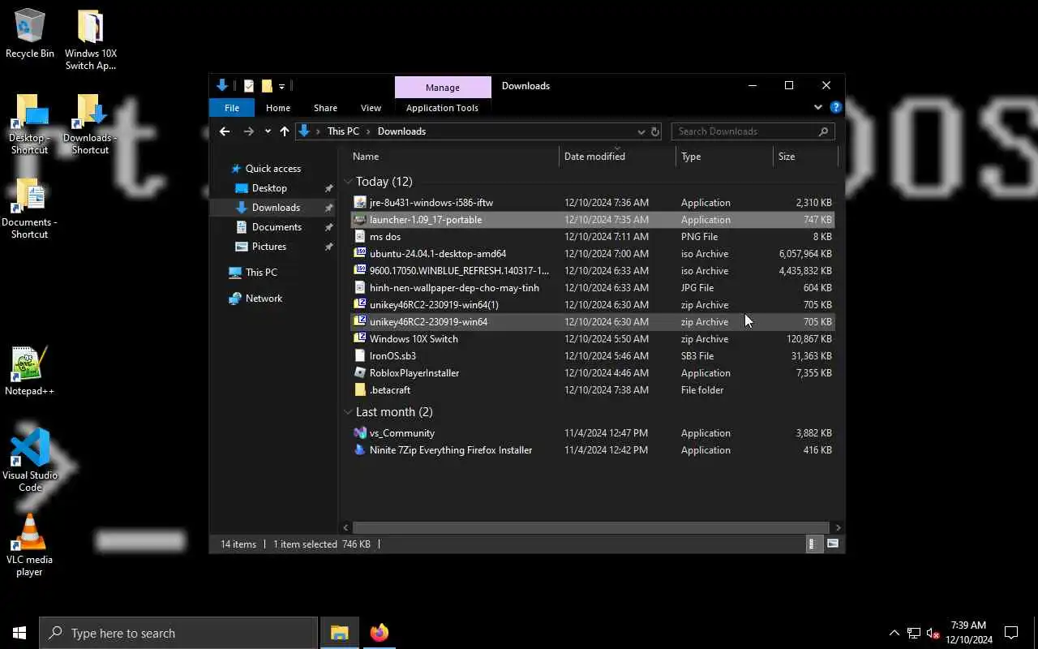Viewport: 1038px width, 649px height.
Task: Switch to the Home ribbon tab
Action: pos(278,108)
